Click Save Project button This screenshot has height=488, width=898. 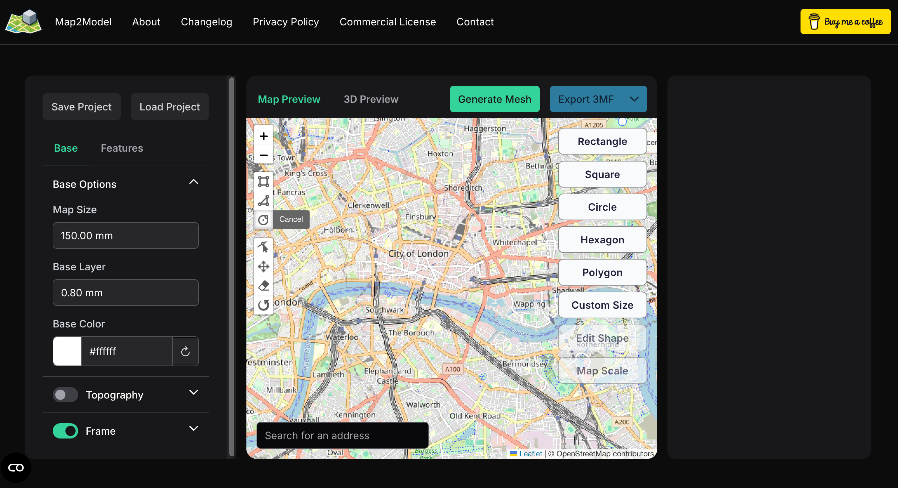(x=82, y=107)
